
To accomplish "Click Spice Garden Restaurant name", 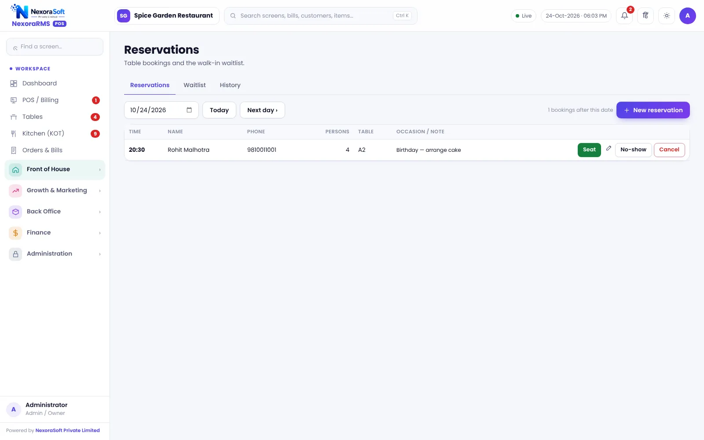I will click(173, 15).
